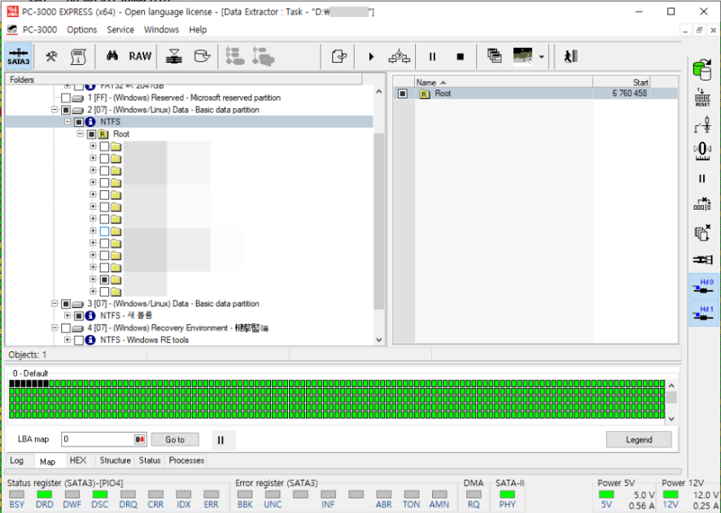
Task: Click the Go to button
Action: 175,440
